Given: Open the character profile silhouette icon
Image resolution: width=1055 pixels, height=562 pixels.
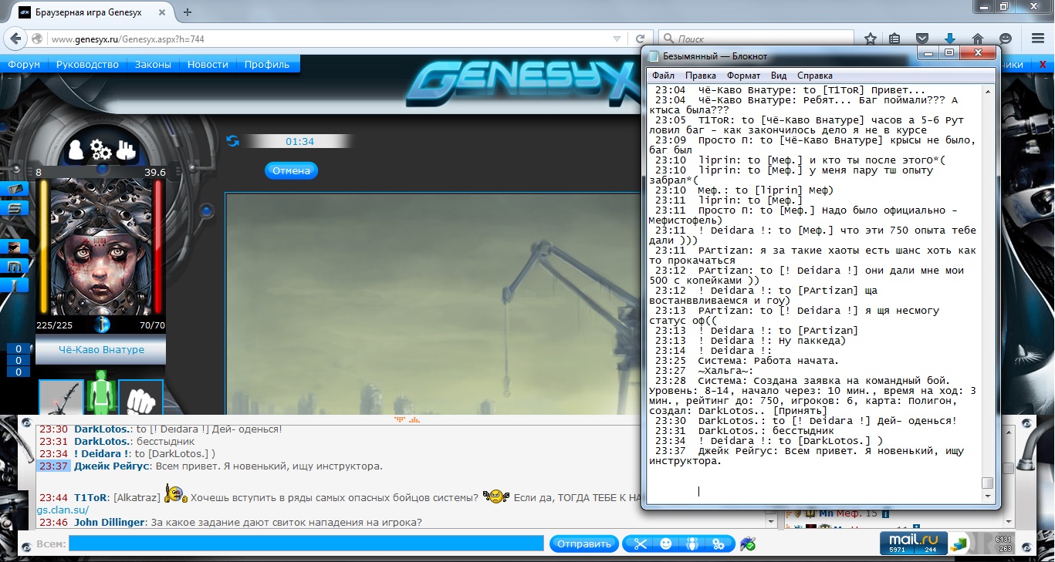Looking at the screenshot, I should [x=77, y=150].
